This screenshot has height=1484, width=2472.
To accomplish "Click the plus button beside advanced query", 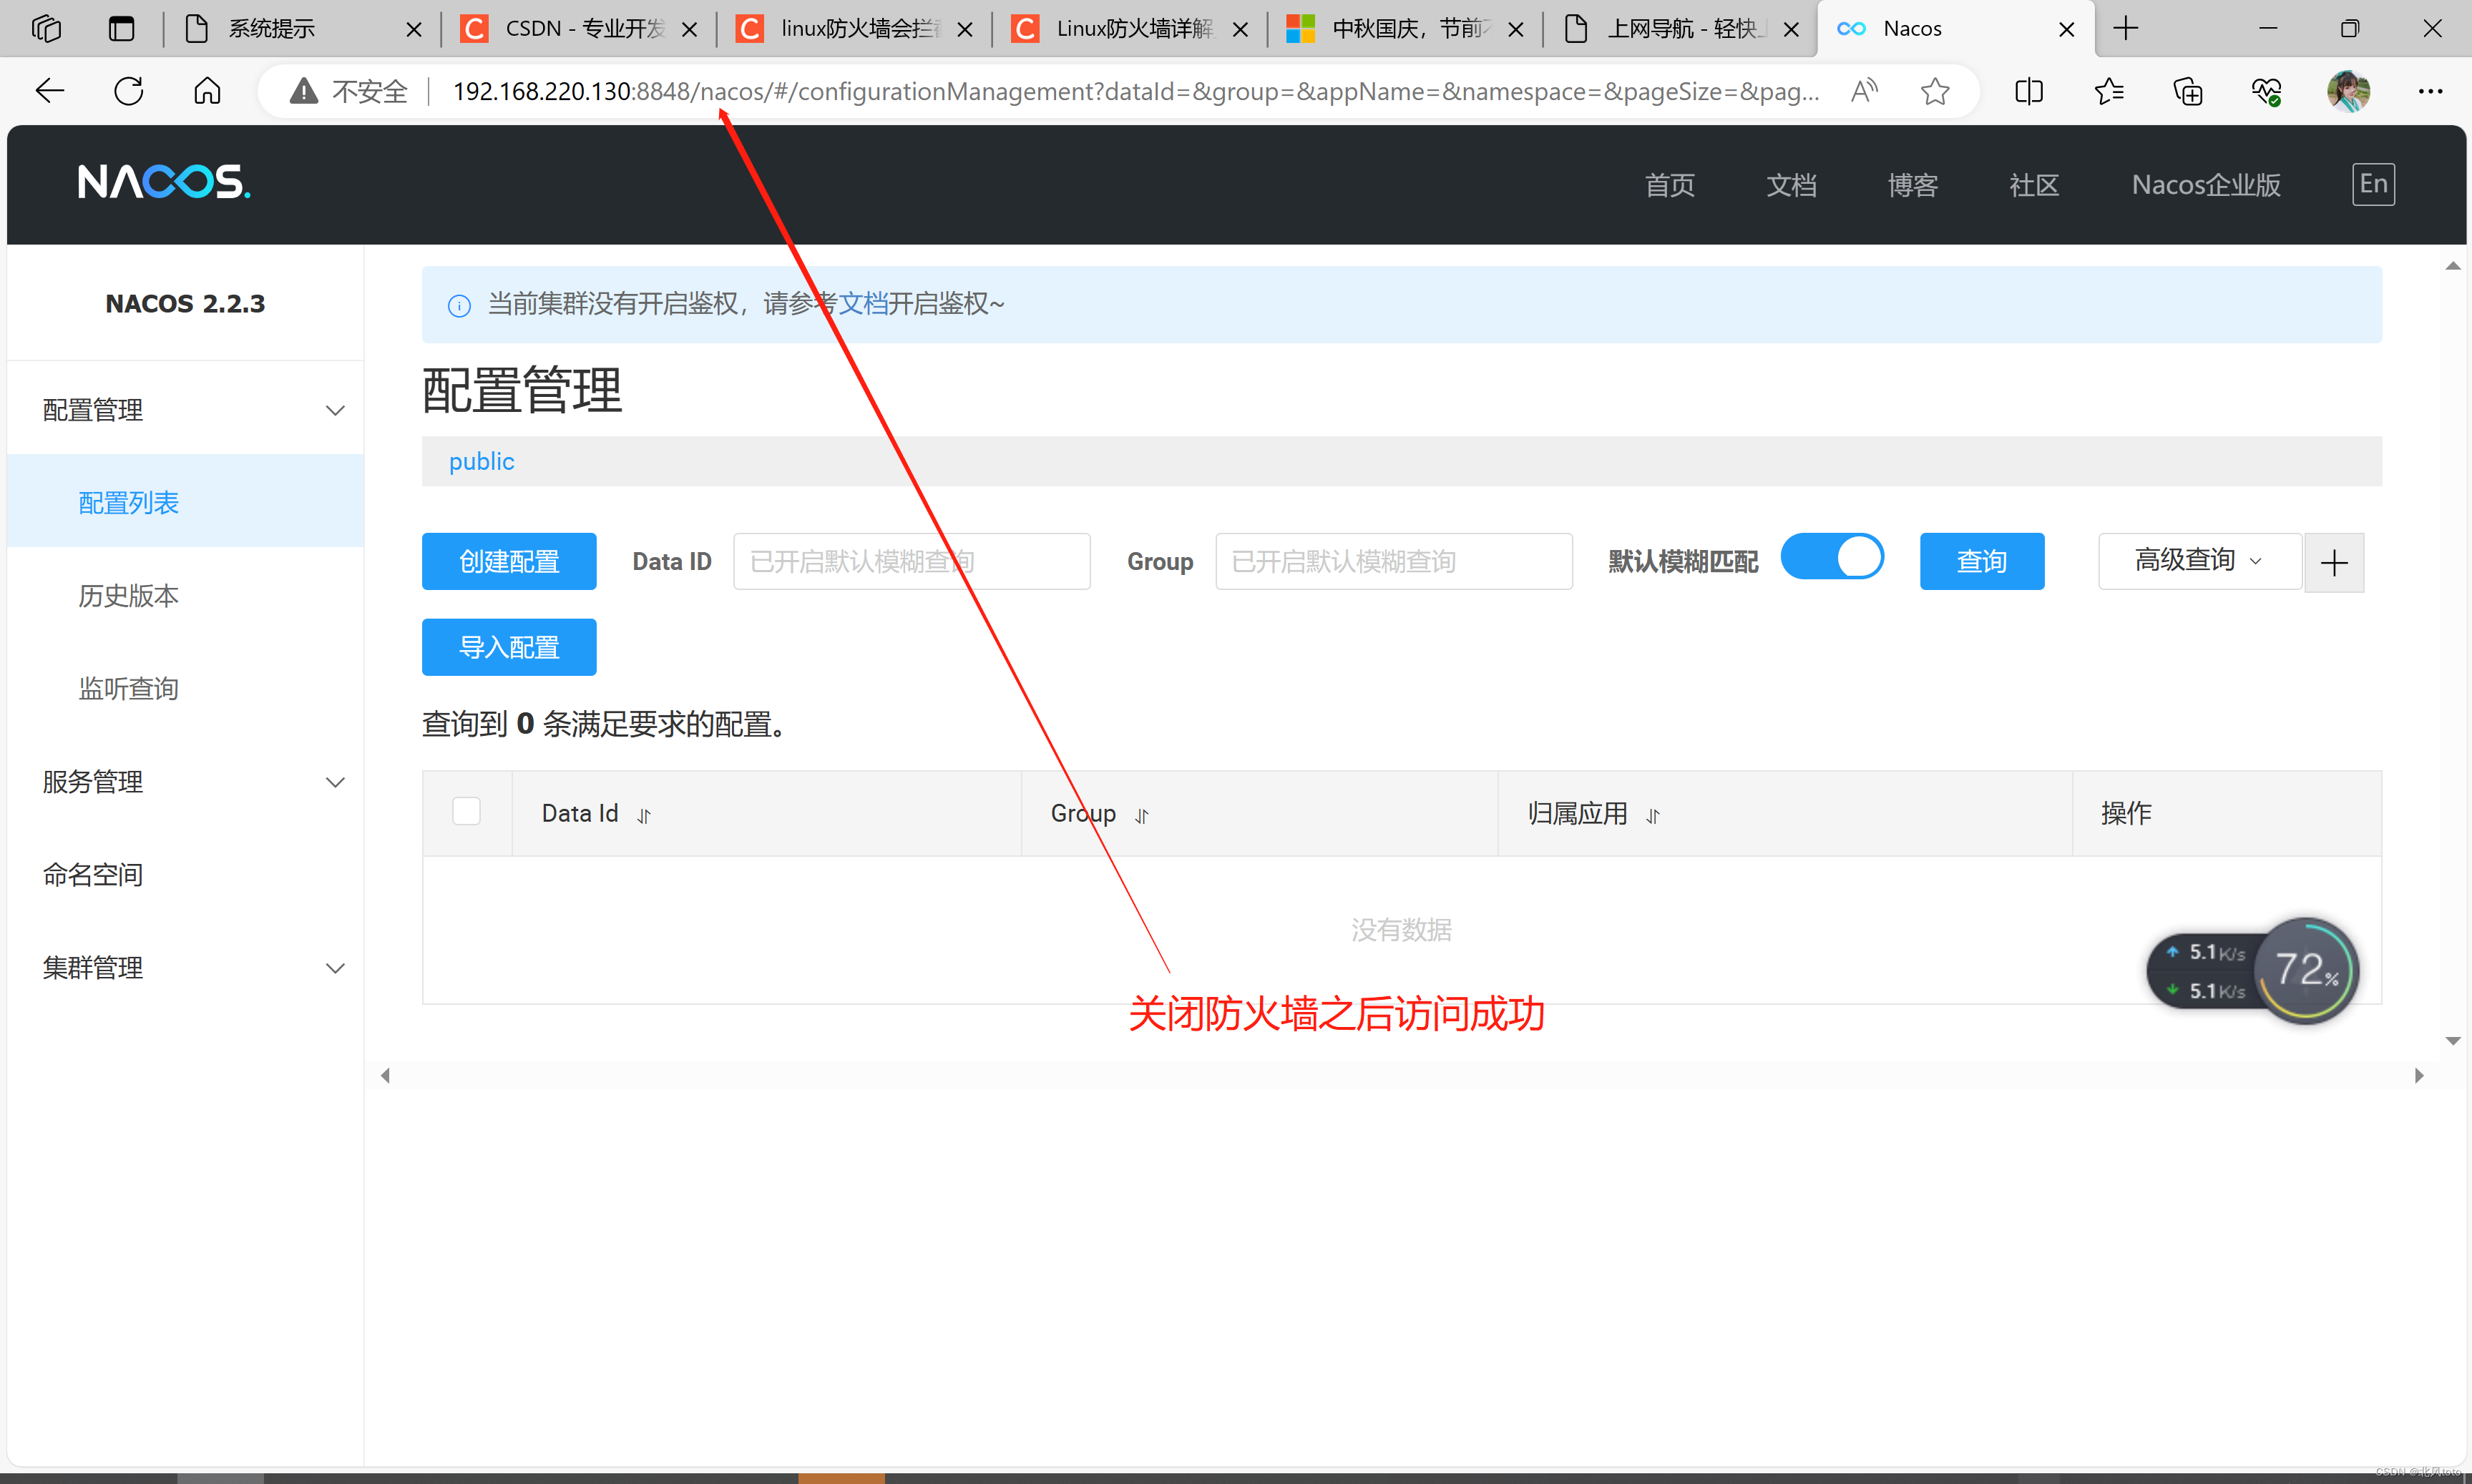I will (x=2334, y=562).
